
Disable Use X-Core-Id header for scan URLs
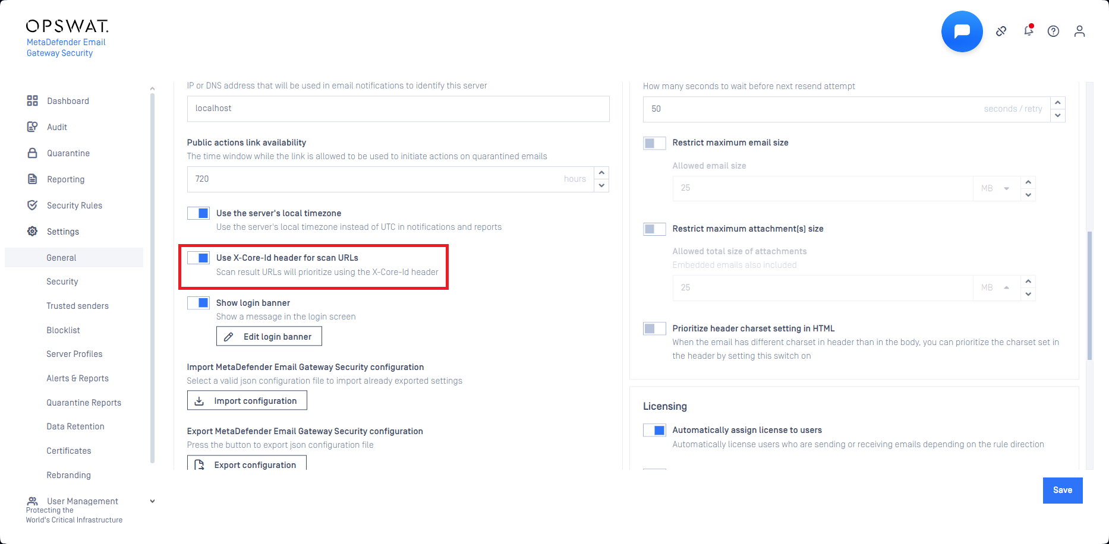tap(199, 258)
